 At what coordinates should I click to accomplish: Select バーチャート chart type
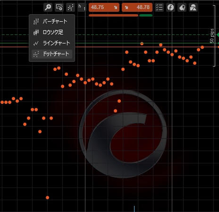[x=52, y=21]
